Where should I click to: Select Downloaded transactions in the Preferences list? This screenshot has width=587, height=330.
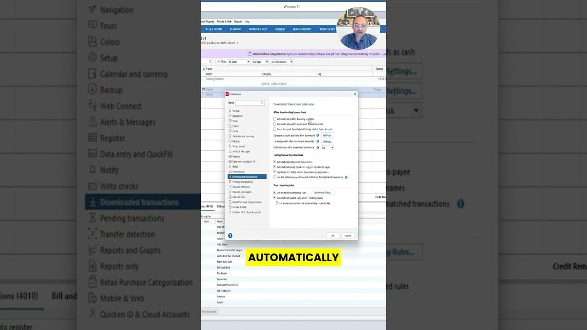pyautogui.click(x=247, y=177)
